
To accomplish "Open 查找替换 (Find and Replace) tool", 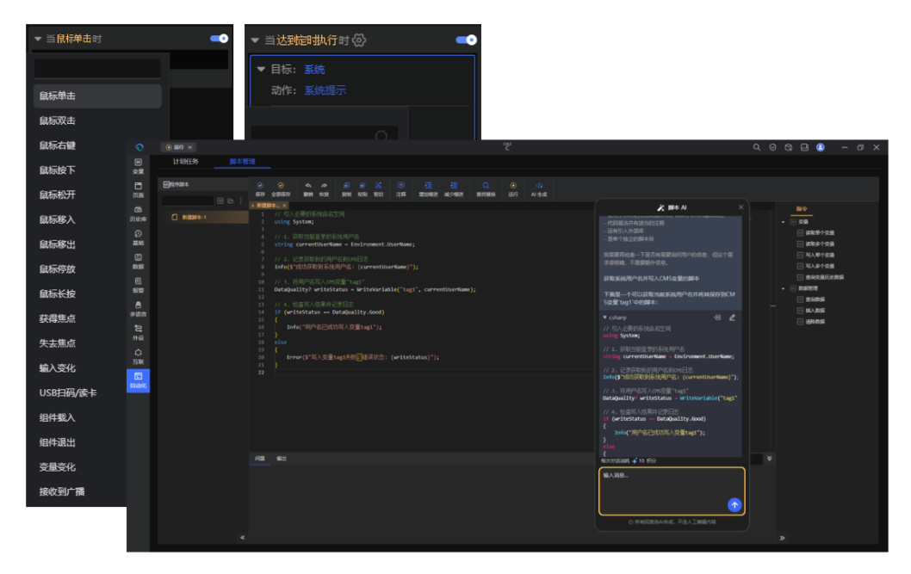I will point(486,186).
